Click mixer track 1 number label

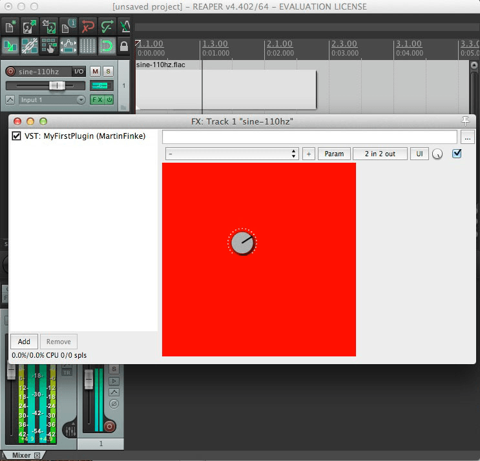(101, 444)
